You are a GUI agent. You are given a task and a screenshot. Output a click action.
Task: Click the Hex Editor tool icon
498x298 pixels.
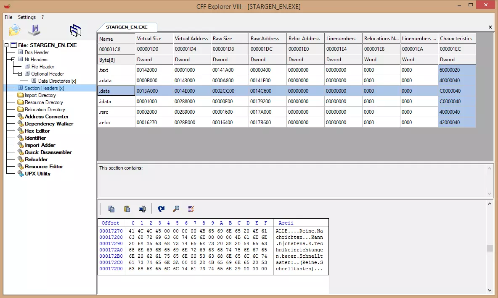point(21,131)
